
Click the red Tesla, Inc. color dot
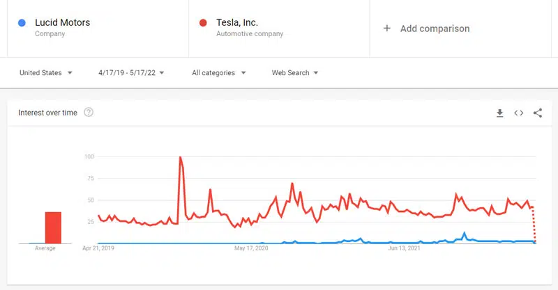[203, 23]
